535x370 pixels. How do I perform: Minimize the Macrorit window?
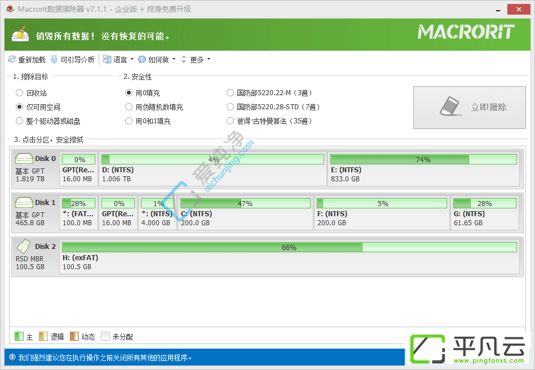498,10
